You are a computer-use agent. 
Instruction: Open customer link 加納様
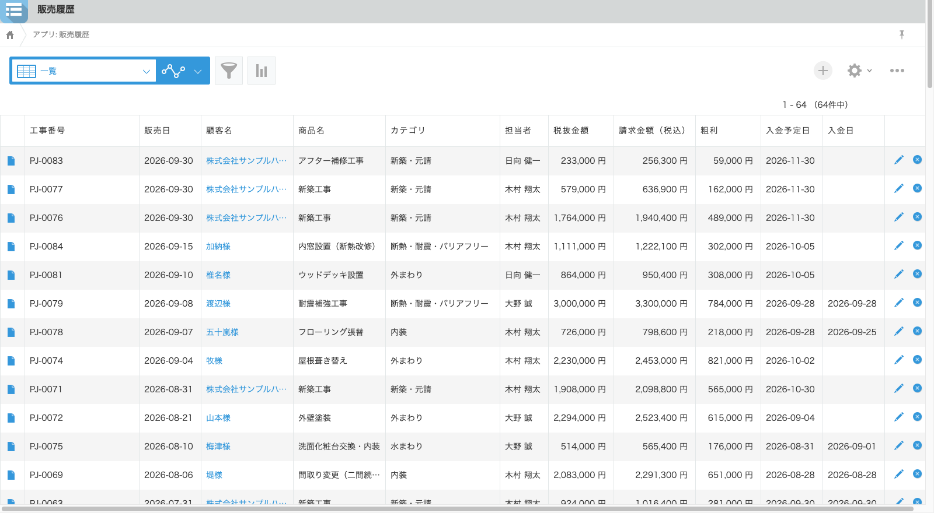pos(218,247)
